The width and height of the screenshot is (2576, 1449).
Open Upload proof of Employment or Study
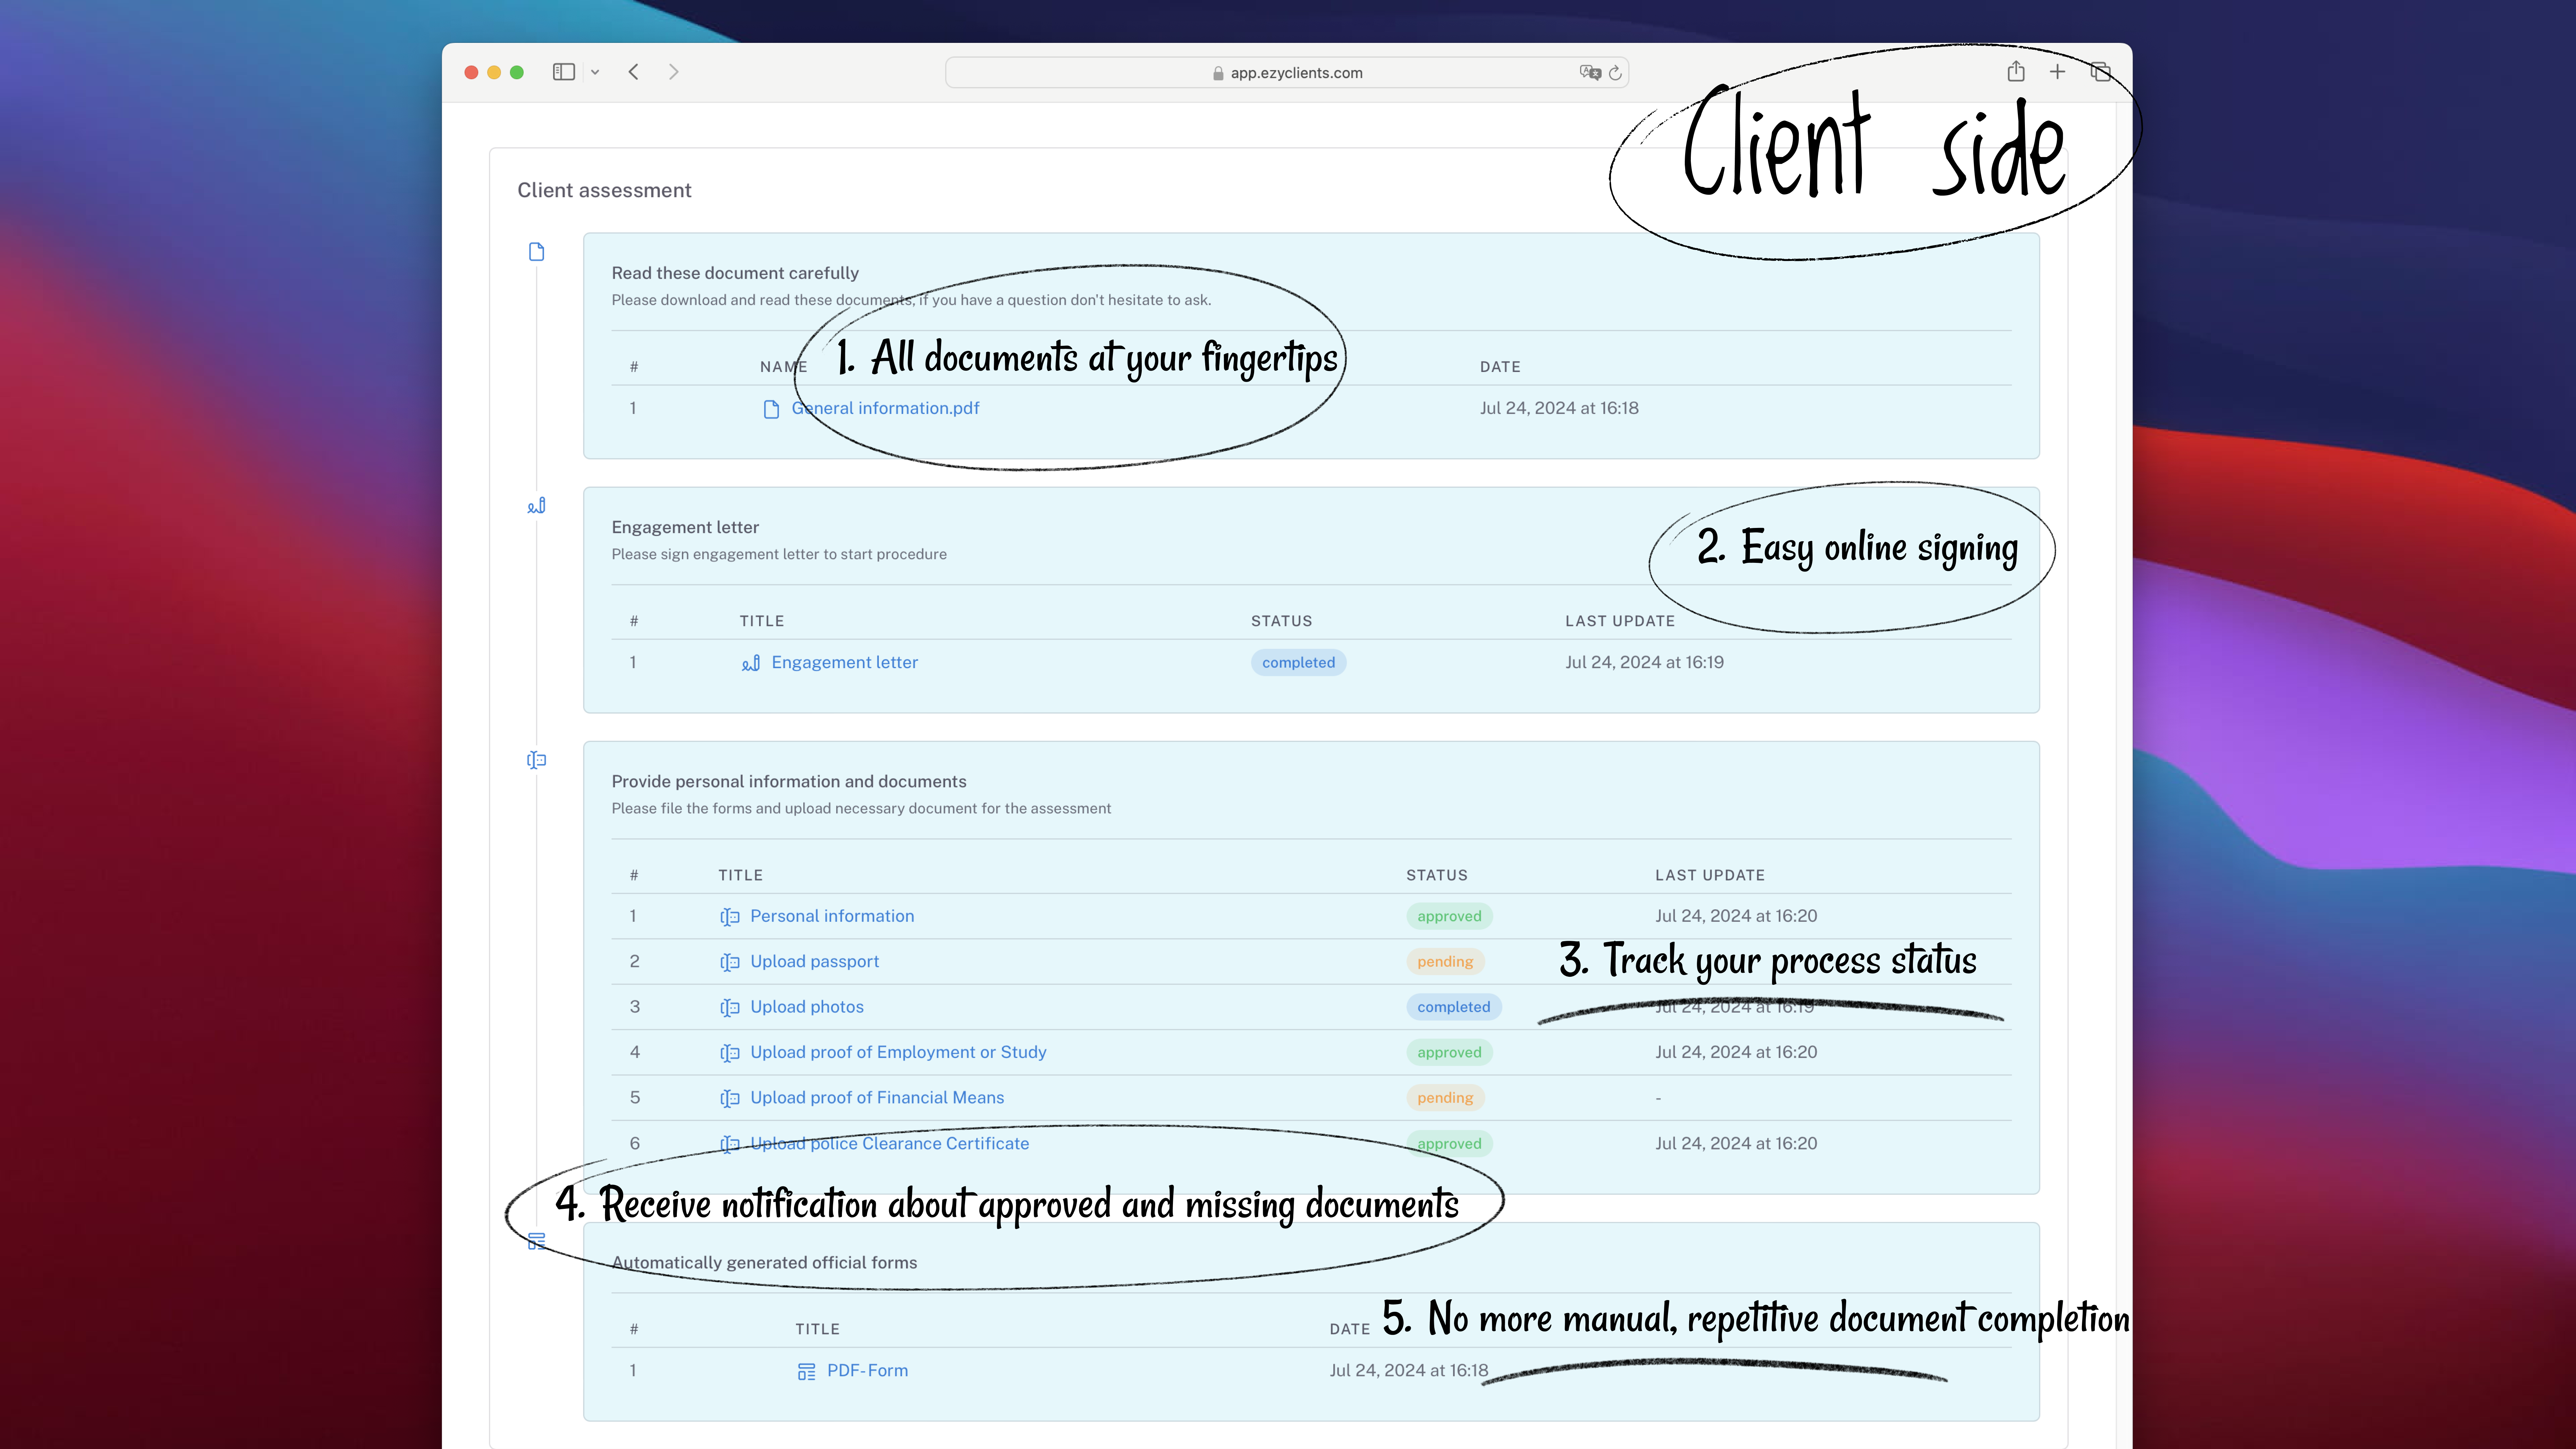click(x=898, y=1052)
